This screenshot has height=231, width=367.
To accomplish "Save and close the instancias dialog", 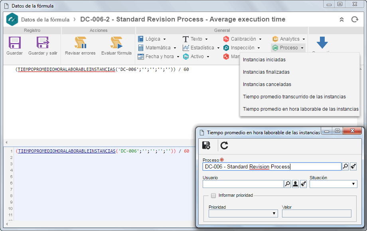I will 206,145.
